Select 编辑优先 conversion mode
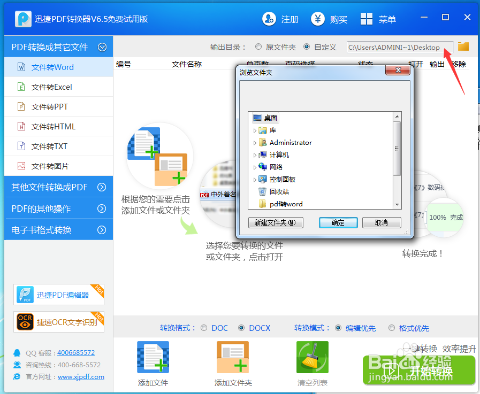The height and width of the screenshot is (394, 480). [338, 328]
